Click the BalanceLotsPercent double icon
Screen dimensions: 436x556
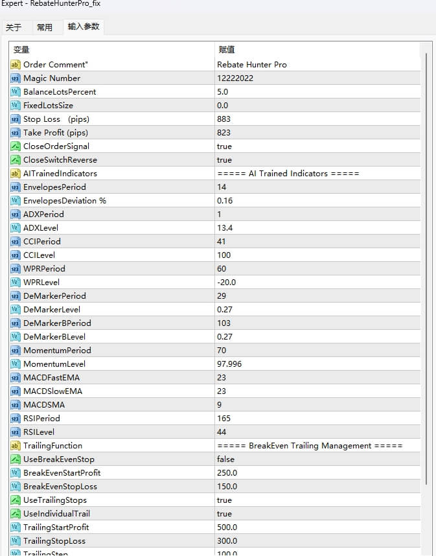[x=16, y=92]
